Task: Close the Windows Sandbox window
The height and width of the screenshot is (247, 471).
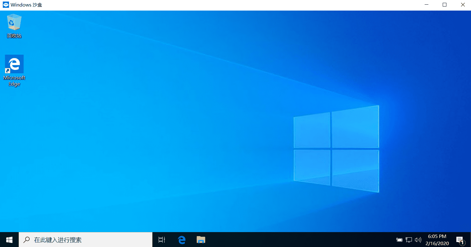Action: [463, 5]
